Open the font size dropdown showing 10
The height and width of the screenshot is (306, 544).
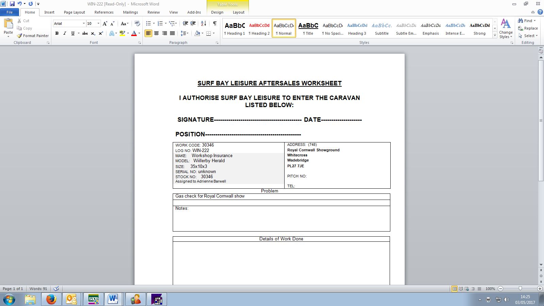click(x=99, y=23)
